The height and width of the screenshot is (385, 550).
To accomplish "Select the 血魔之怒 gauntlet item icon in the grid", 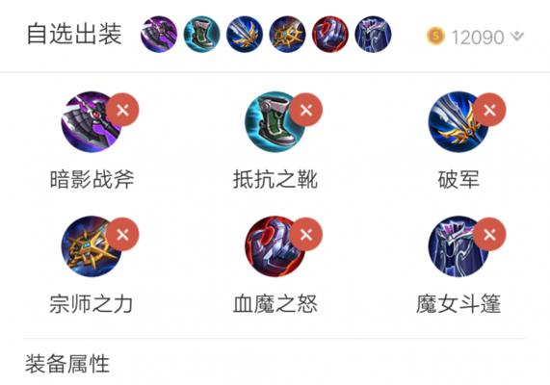I will click(x=275, y=246).
